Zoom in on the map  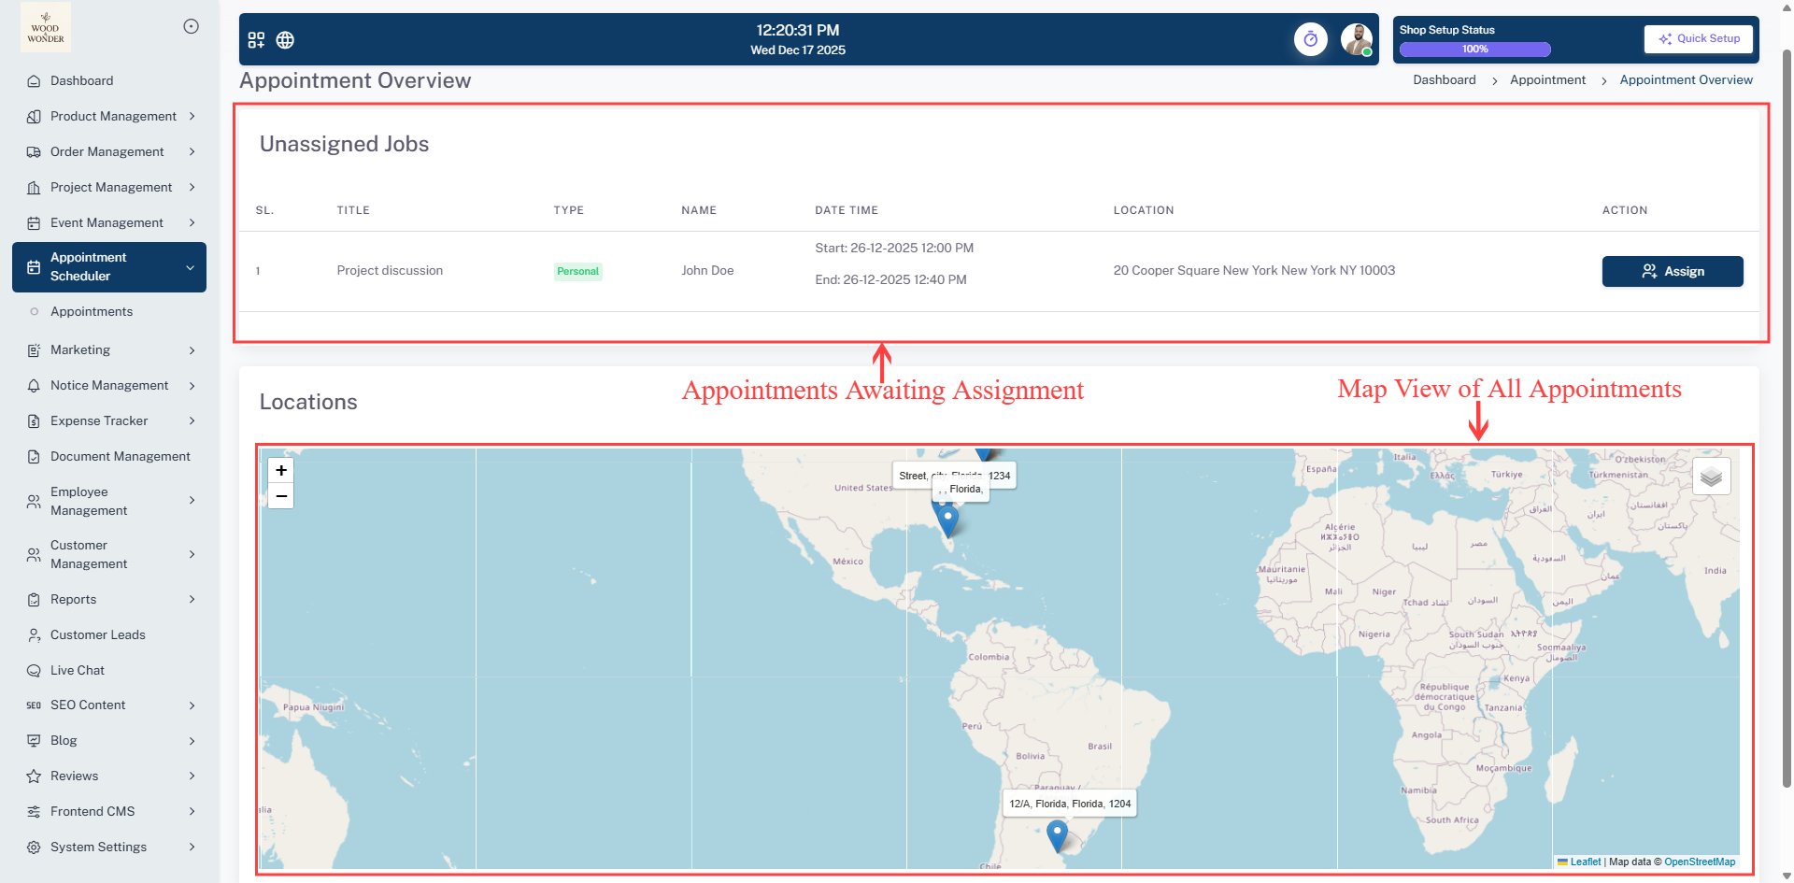281,471
